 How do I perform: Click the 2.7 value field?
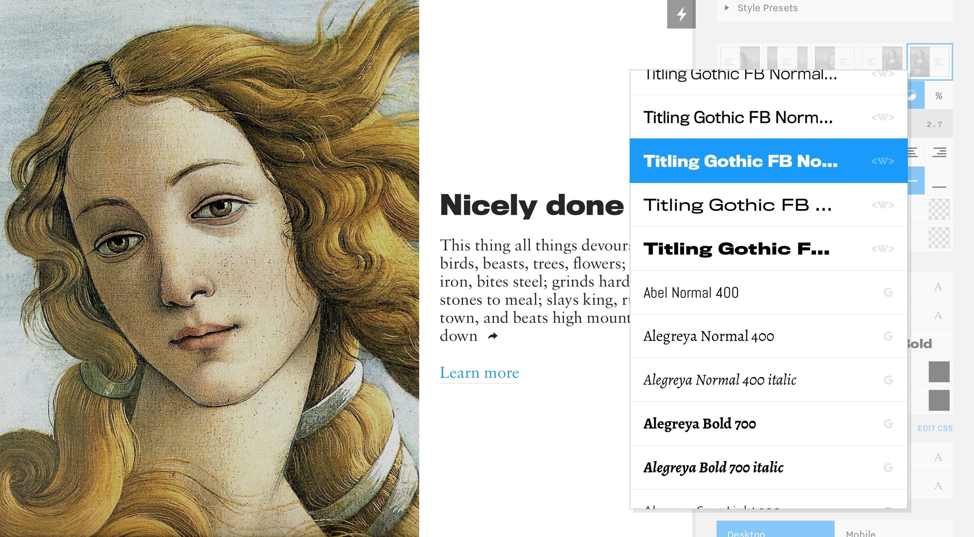(x=934, y=124)
